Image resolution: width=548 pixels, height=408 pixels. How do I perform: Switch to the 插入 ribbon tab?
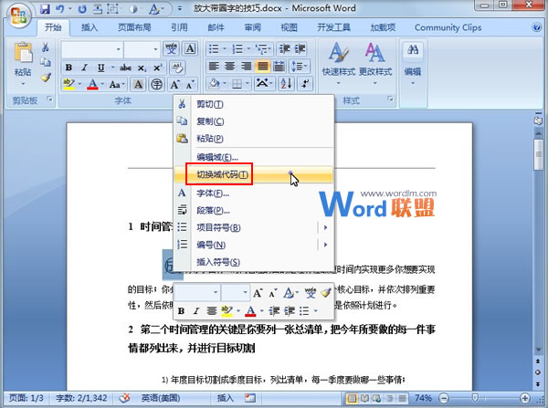click(90, 27)
